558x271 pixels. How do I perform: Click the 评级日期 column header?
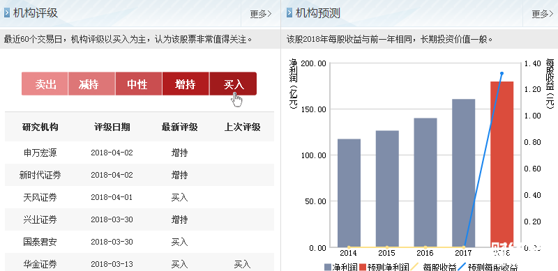pos(112,127)
